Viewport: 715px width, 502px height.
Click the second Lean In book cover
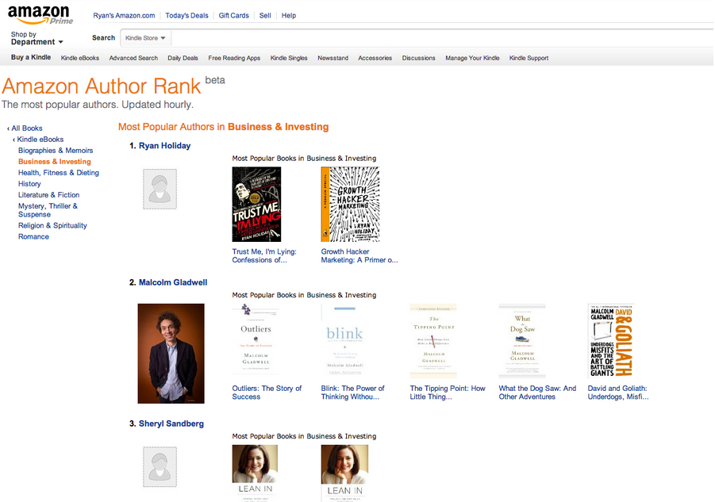344,473
